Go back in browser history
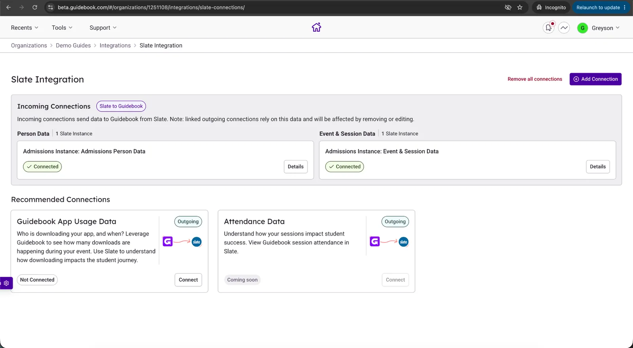The width and height of the screenshot is (633, 348). pyautogui.click(x=8, y=8)
